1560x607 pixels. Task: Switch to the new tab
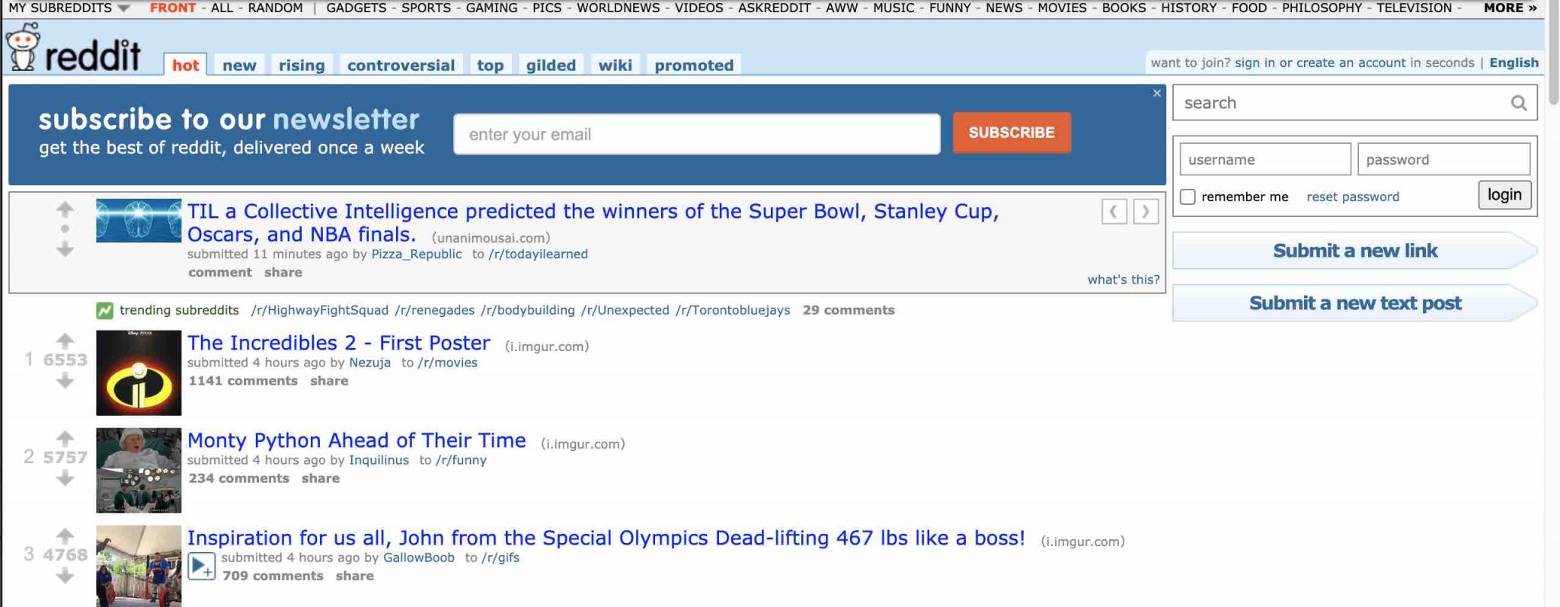point(239,65)
